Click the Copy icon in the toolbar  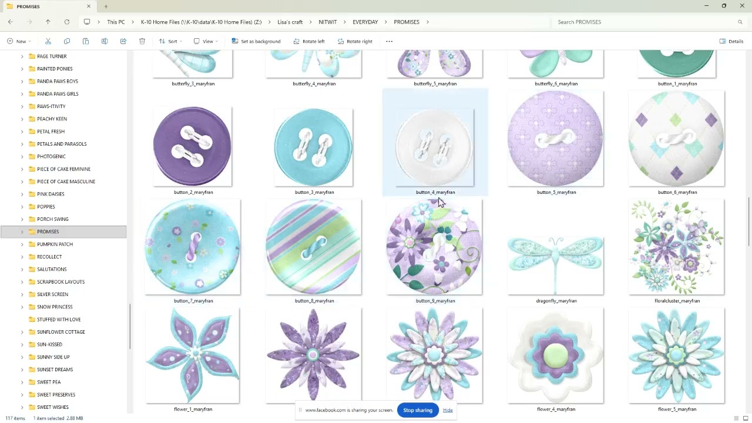[x=67, y=41]
